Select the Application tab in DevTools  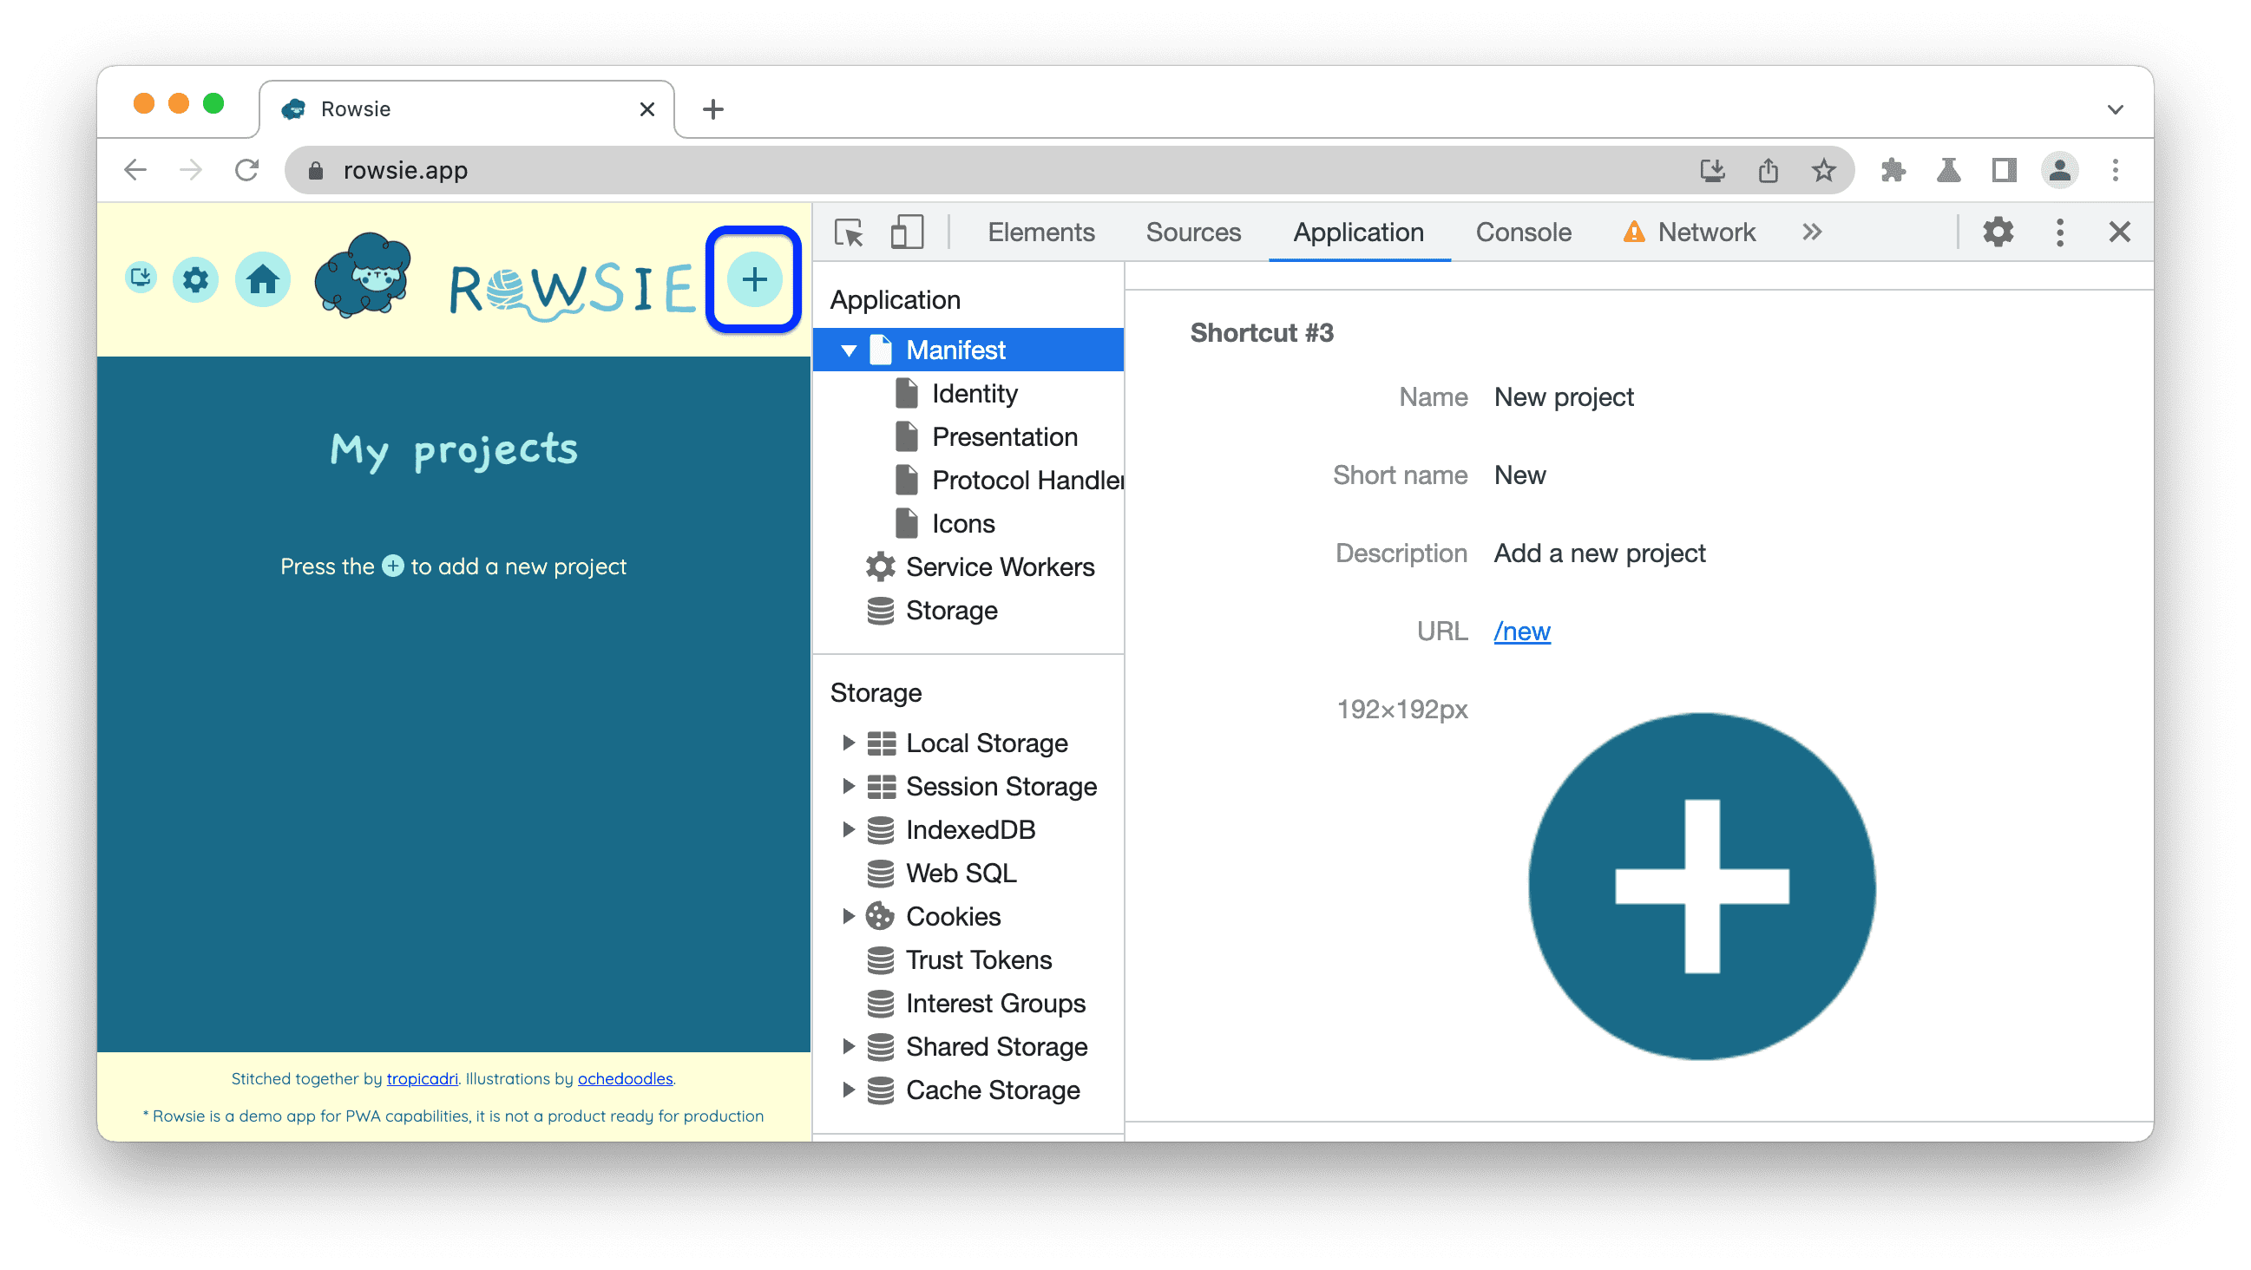(1357, 232)
